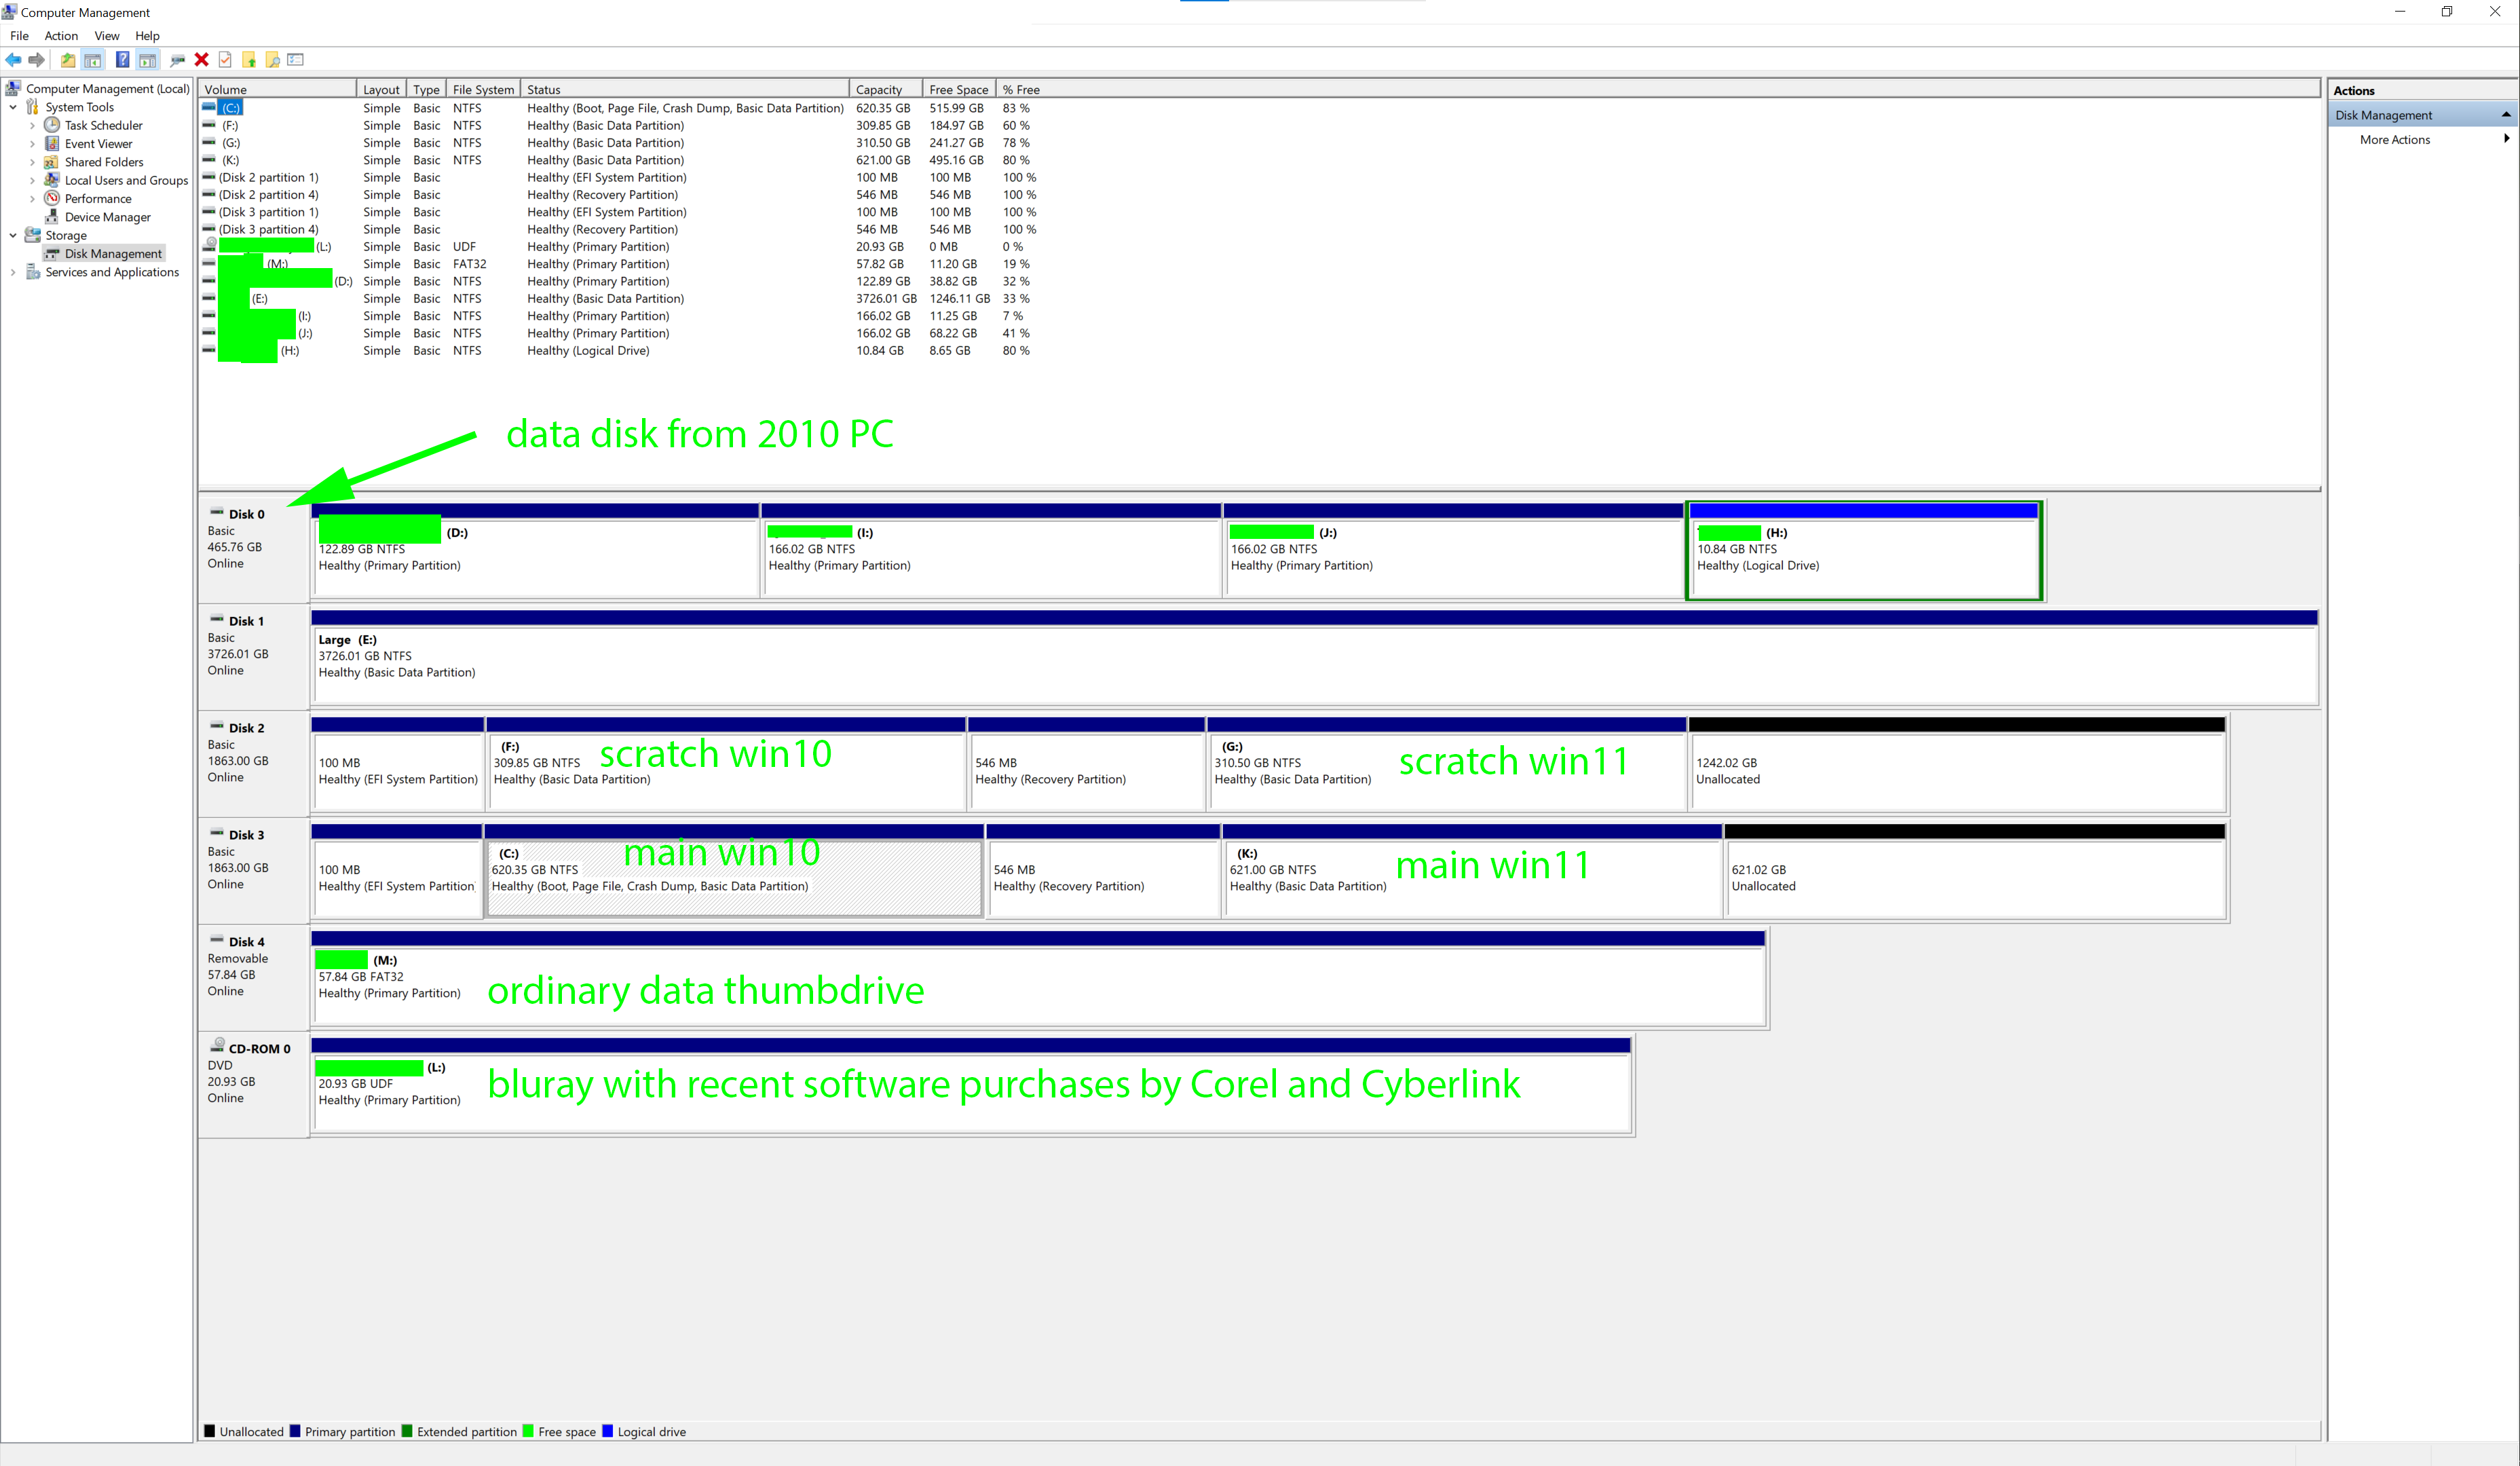Screen dimensions: 2520x1466
Task: Click the yellow folder with green arrow icon
Action: (249, 60)
